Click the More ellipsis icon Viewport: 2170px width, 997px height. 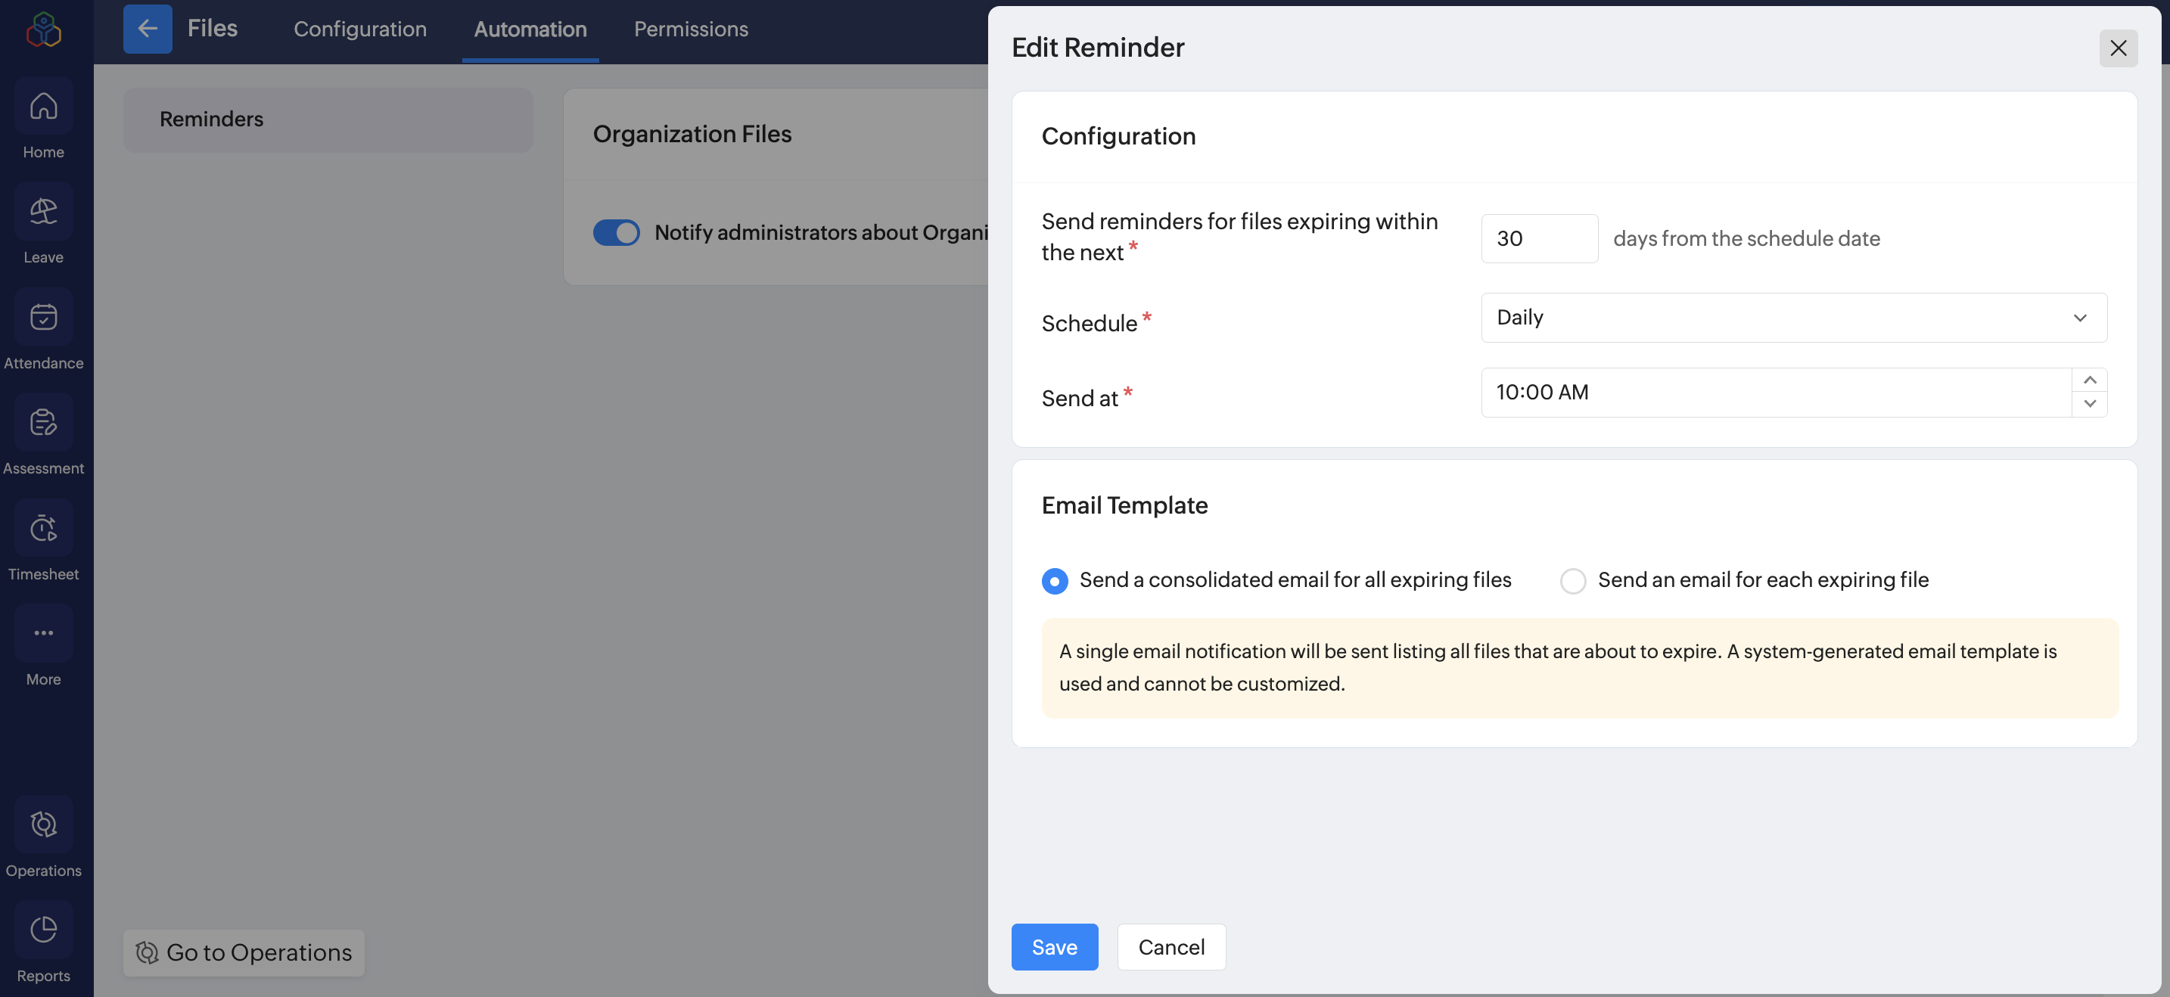43,633
